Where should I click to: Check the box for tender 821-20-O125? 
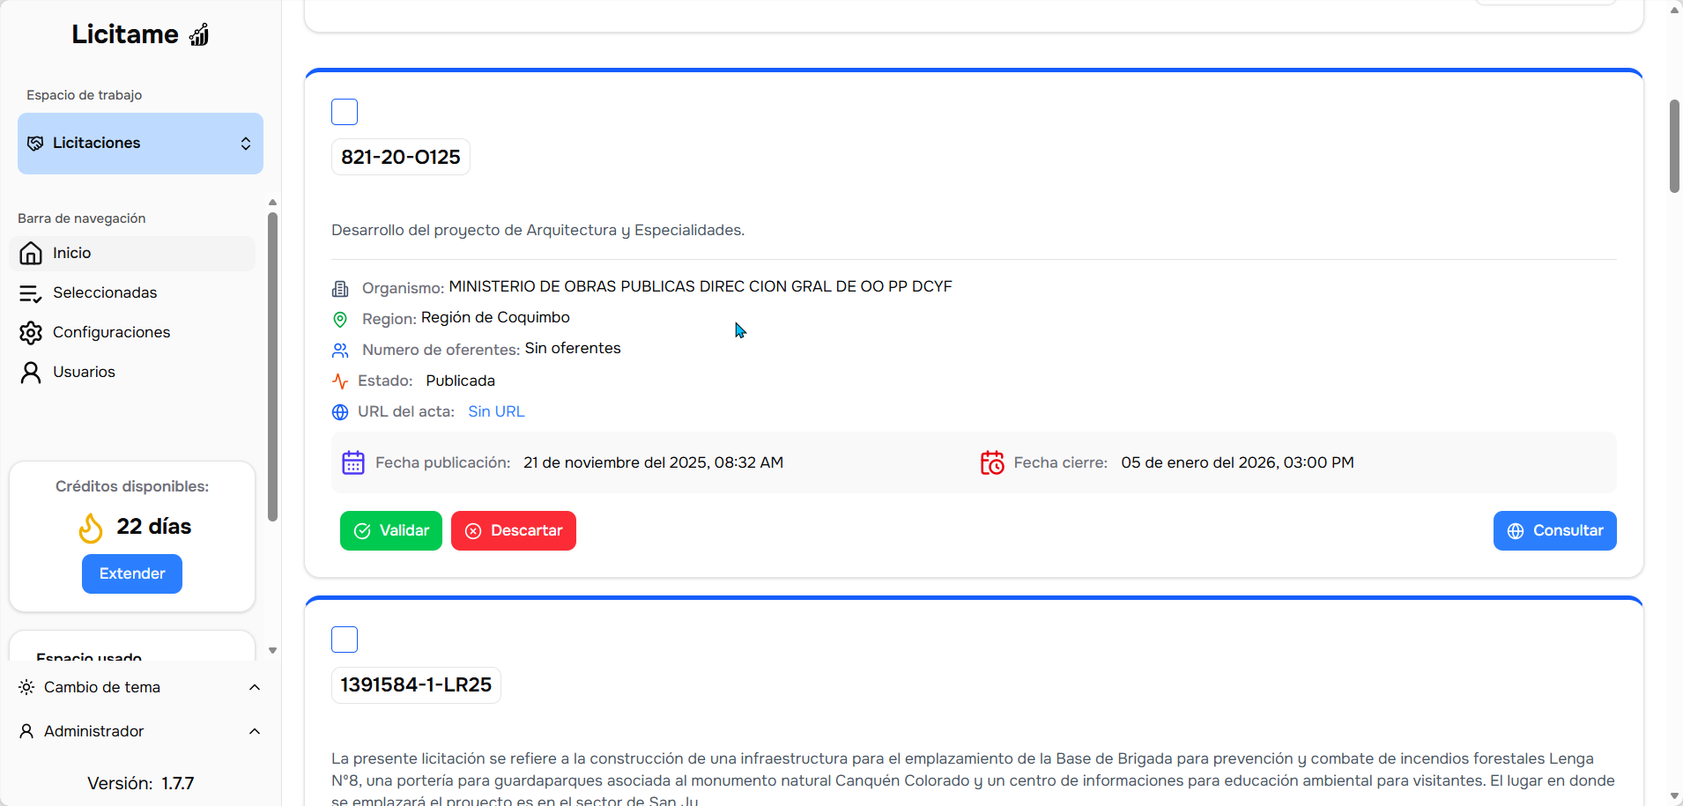coord(345,112)
